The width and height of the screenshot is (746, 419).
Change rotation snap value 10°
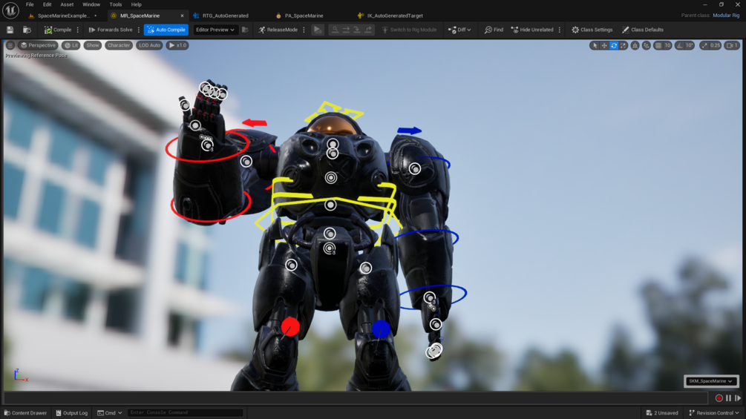690,45
